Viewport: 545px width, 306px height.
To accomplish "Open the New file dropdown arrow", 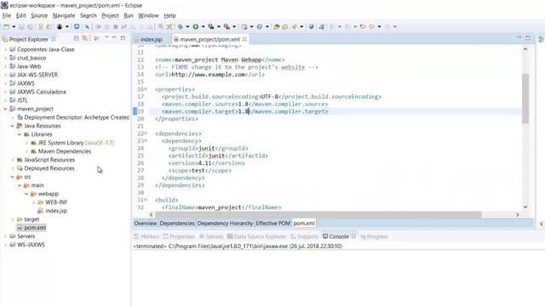I will click(x=14, y=26).
